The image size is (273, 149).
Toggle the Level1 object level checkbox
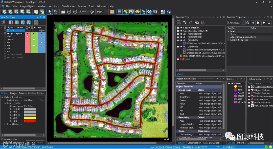tap(8, 30)
